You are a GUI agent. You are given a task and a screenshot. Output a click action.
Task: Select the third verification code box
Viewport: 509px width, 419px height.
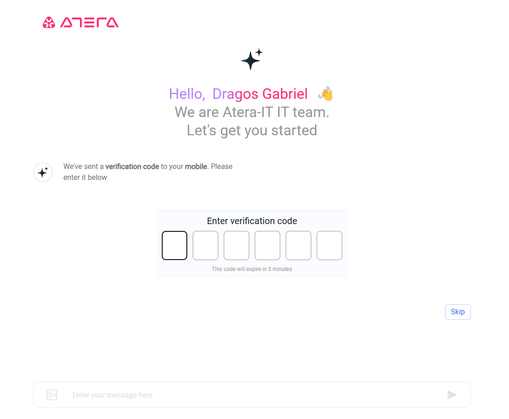pyautogui.click(x=237, y=245)
